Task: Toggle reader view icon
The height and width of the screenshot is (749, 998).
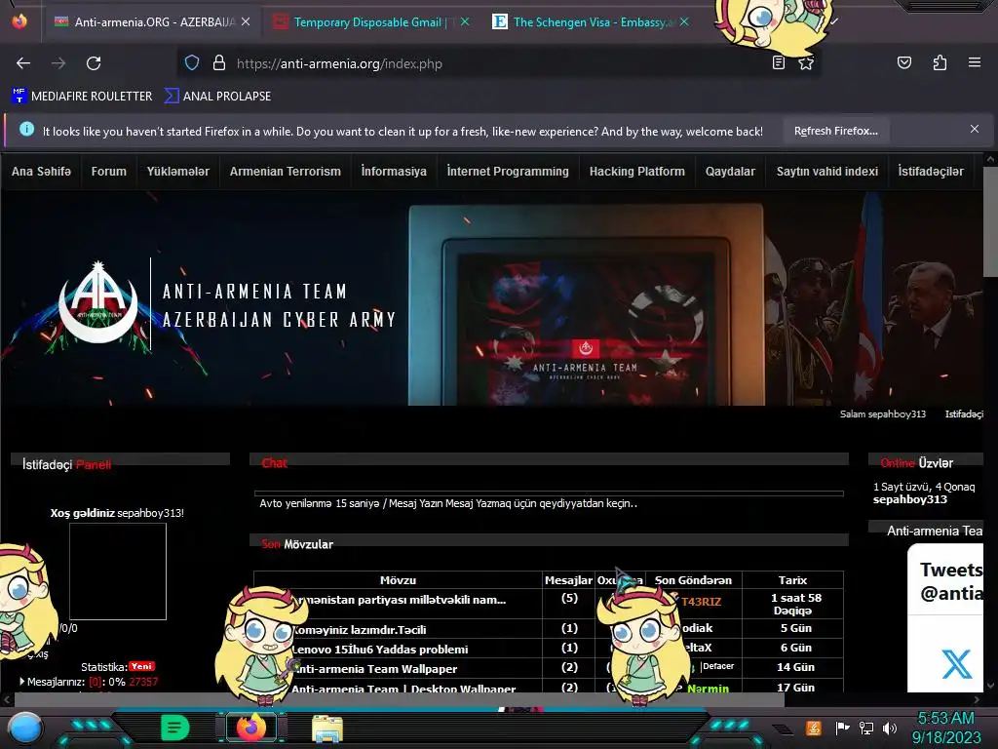Action: pyautogui.click(x=778, y=62)
